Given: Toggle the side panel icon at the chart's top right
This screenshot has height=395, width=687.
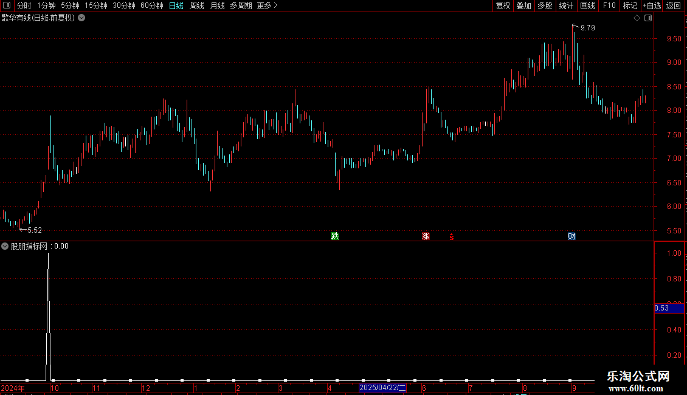Looking at the screenshot, I should [x=648, y=18].
